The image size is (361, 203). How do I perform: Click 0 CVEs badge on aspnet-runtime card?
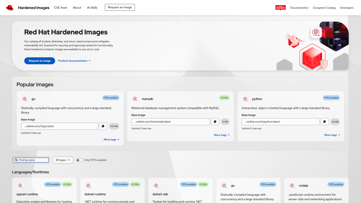(67, 184)
